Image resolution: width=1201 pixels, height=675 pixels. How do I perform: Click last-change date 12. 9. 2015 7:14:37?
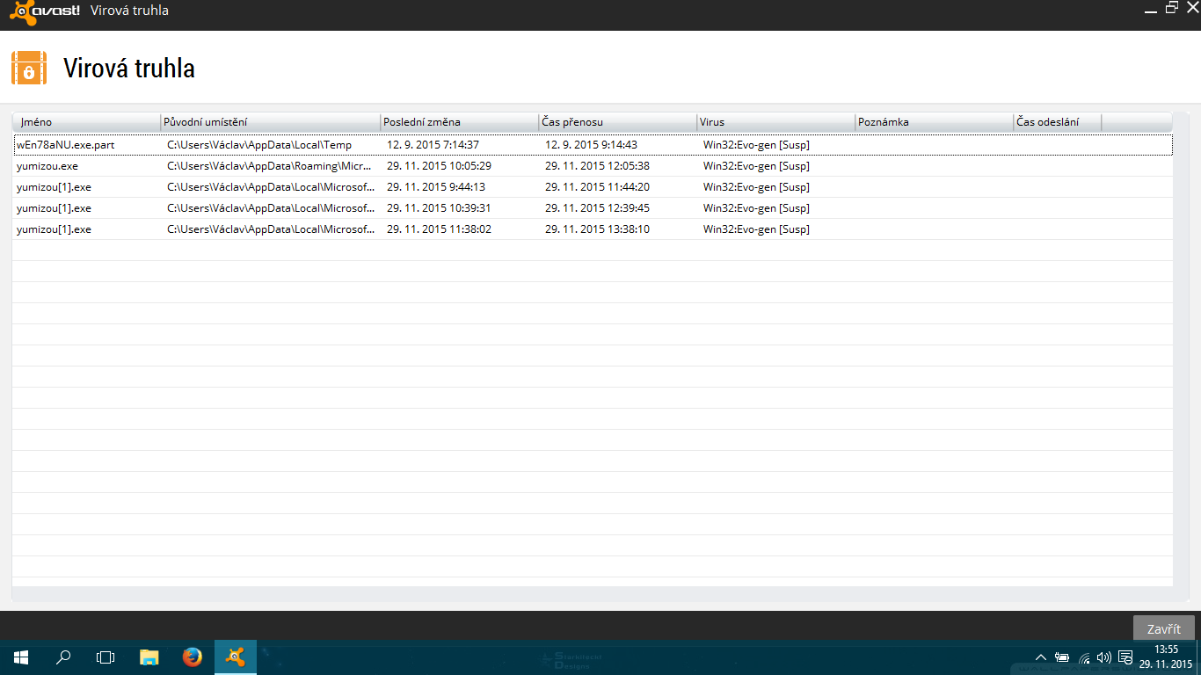pyautogui.click(x=433, y=145)
